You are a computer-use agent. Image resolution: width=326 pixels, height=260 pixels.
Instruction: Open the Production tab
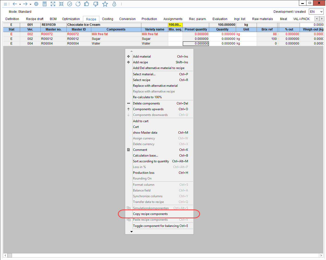149,19
